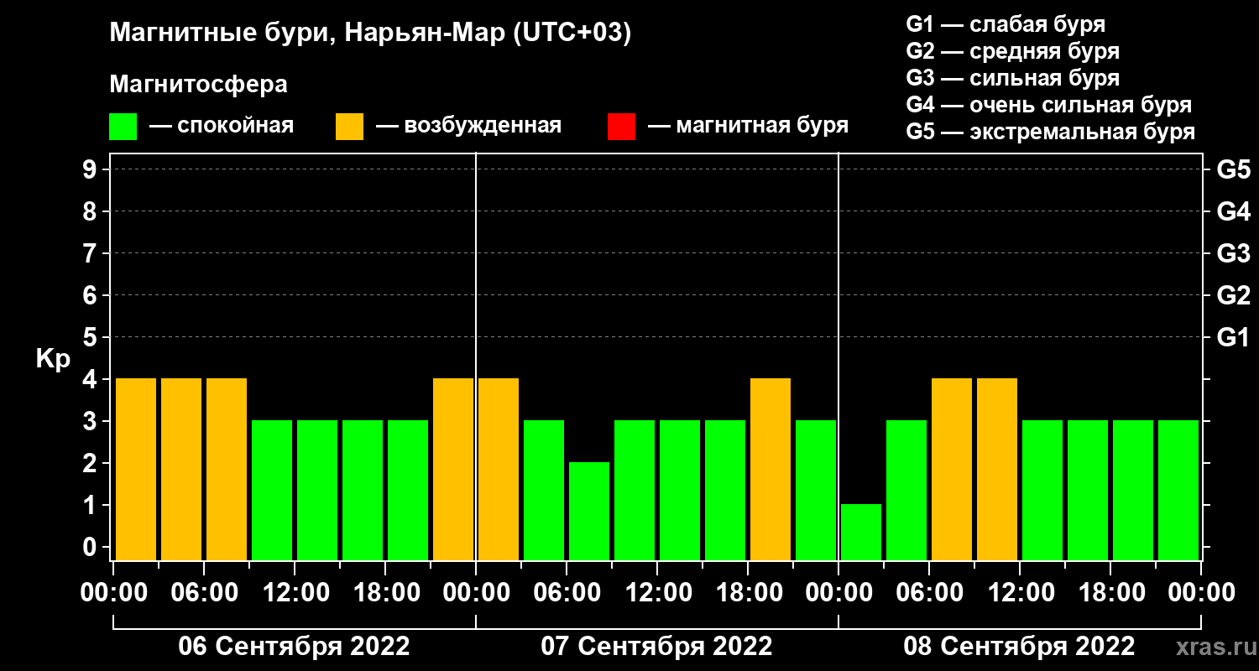Click the G4 label on the right axis
The height and width of the screenshot is (671, 1259).
click(x=1233, y=212)
